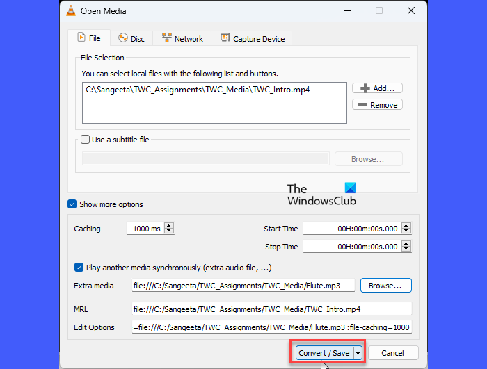Viewport: 487px width, 369px height.
Task: Select TWC_Intro.mp4 path in file list
Action: (x=198, y=90)
